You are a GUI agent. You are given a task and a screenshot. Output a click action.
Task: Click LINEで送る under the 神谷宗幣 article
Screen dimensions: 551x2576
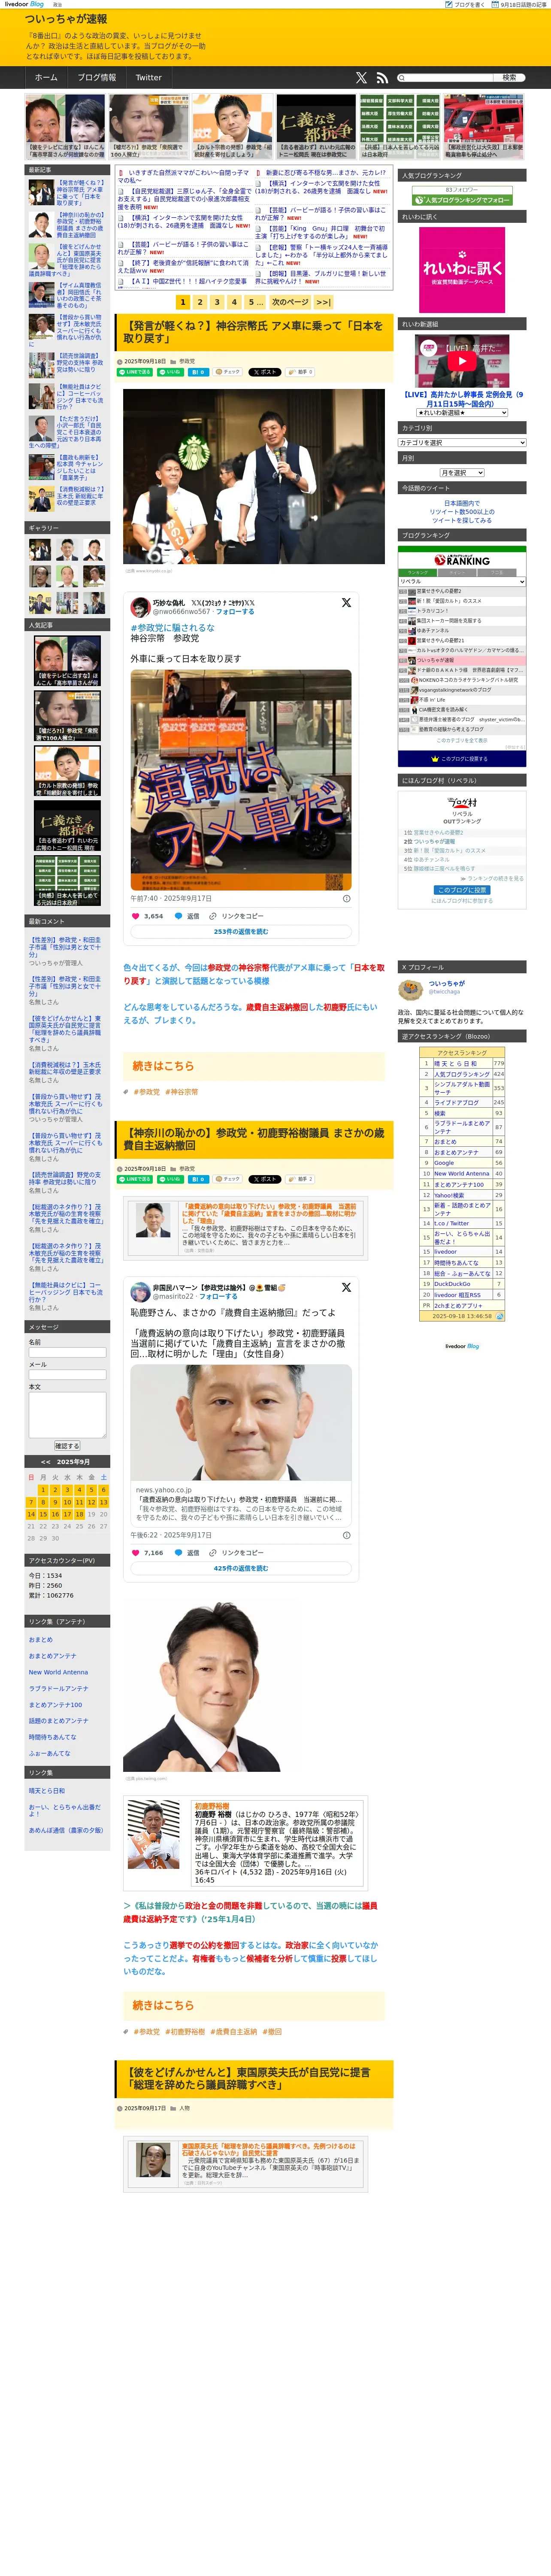(x=135, y=372)
